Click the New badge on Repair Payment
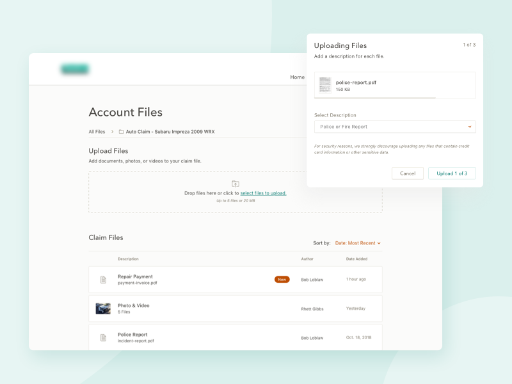512x384 pixels. (282, 280)
